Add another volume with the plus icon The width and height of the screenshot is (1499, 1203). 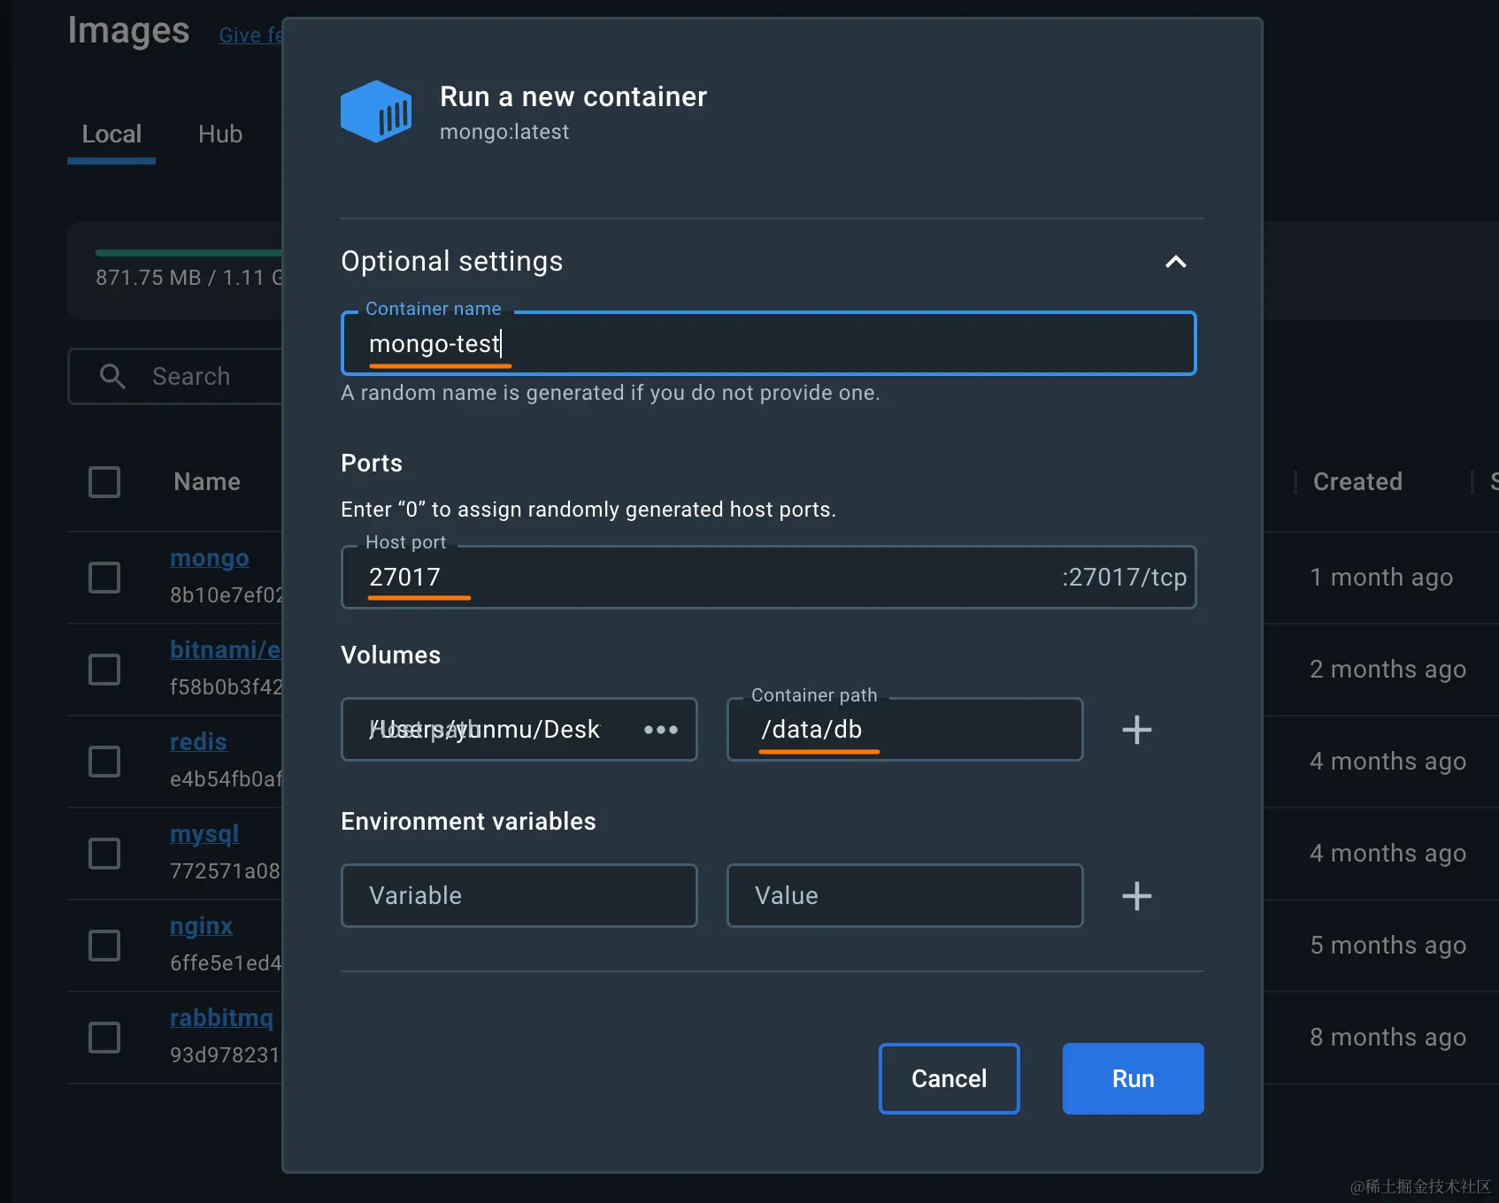(1136, 730)
